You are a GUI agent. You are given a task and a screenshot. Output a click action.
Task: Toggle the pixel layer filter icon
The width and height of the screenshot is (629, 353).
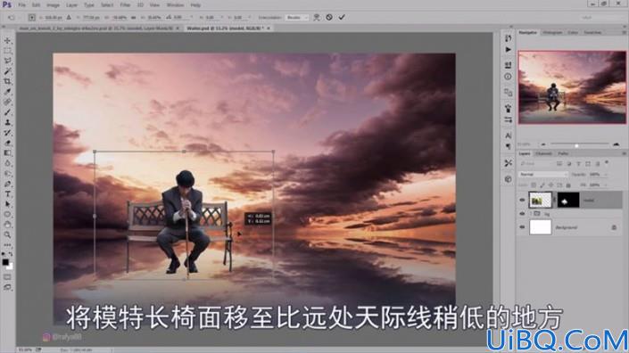559,164
